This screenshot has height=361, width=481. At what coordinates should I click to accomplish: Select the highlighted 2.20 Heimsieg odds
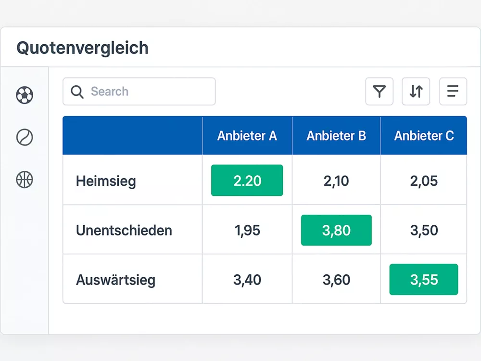247,180
